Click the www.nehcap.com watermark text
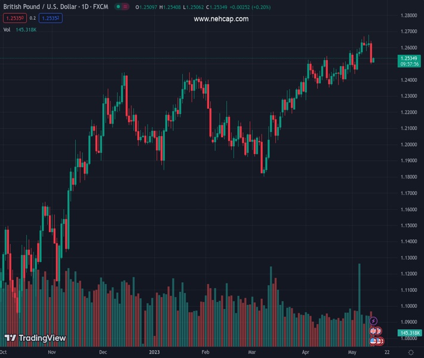Viewport: 424px width, 358px height. click(221, 19)
